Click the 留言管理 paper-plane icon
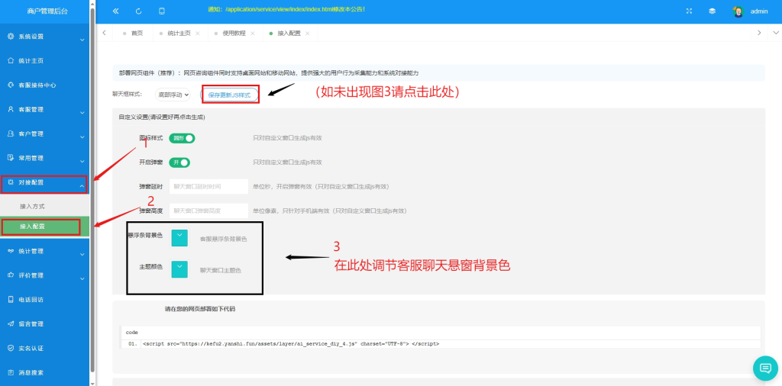The height and width of the screenshot is (386, 782). pos(11,323)
